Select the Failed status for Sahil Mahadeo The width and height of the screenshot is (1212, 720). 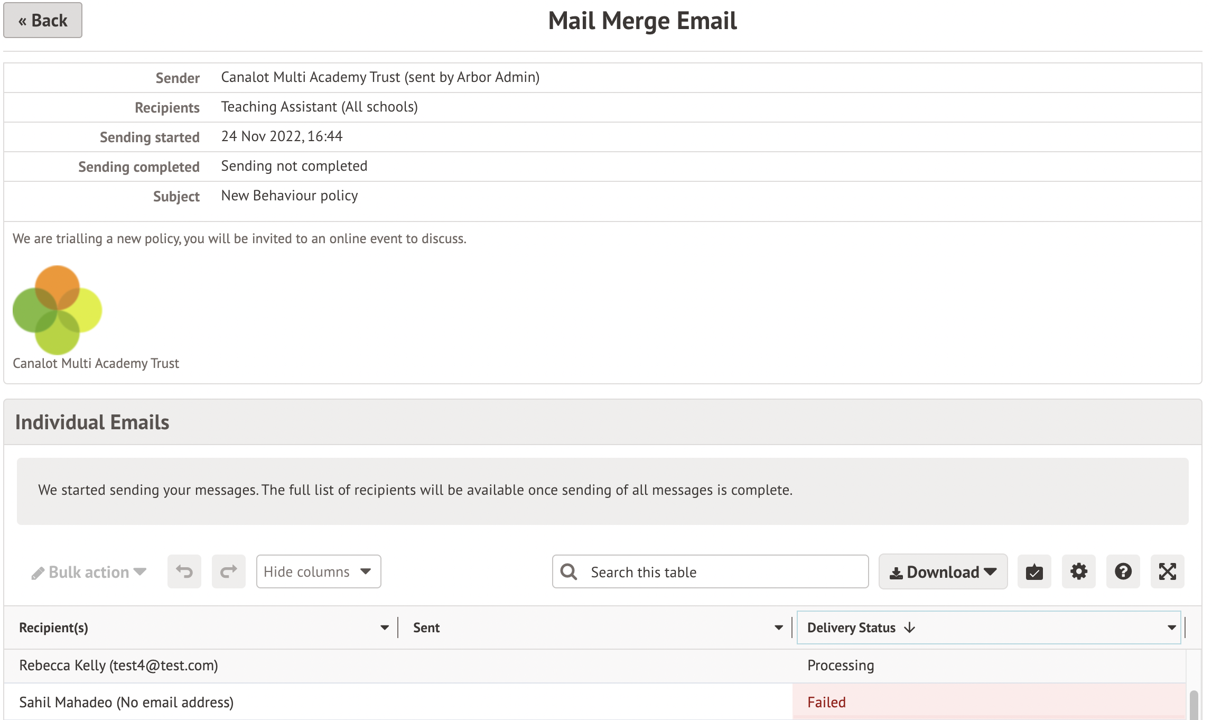tap(826, 702)
